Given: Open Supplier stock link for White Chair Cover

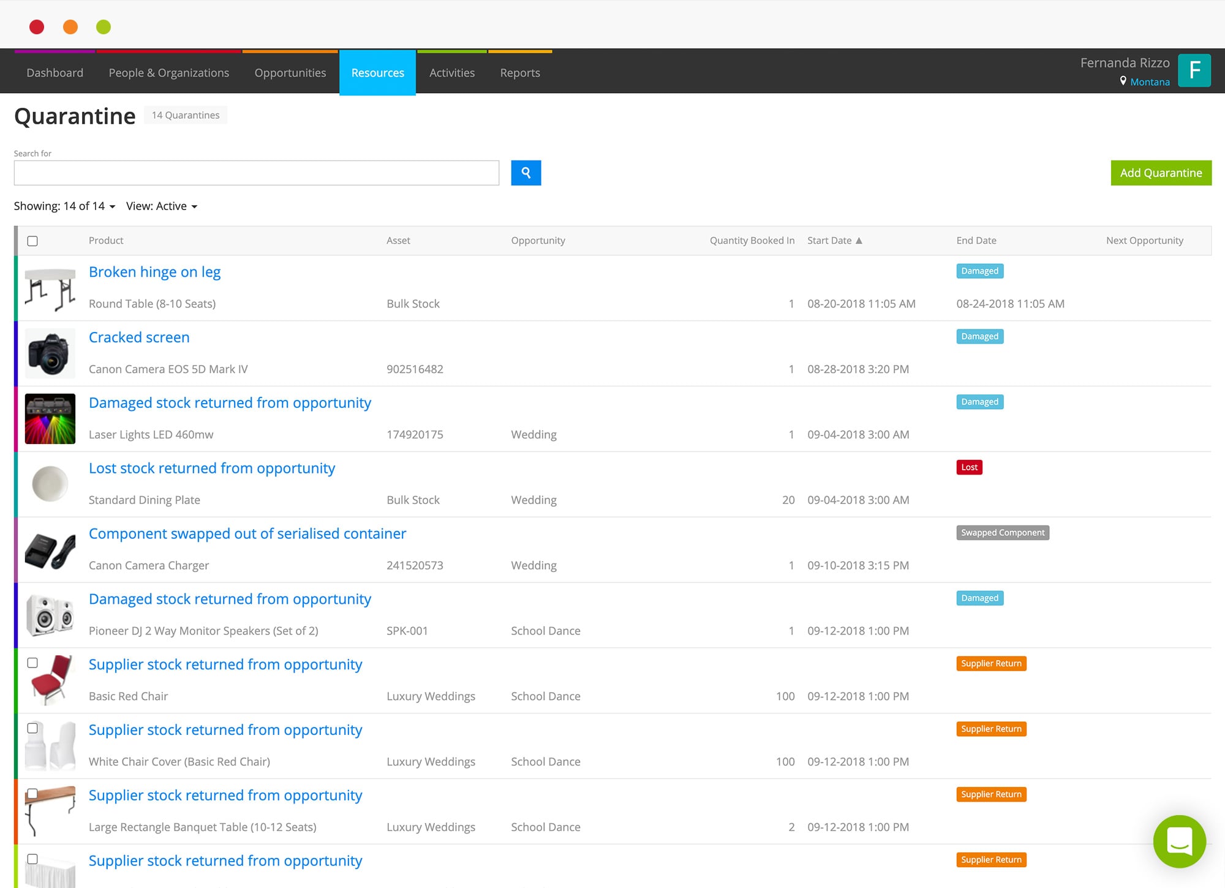Looking at the screenshot, I should pyautogui.click(x=225, y=730).
